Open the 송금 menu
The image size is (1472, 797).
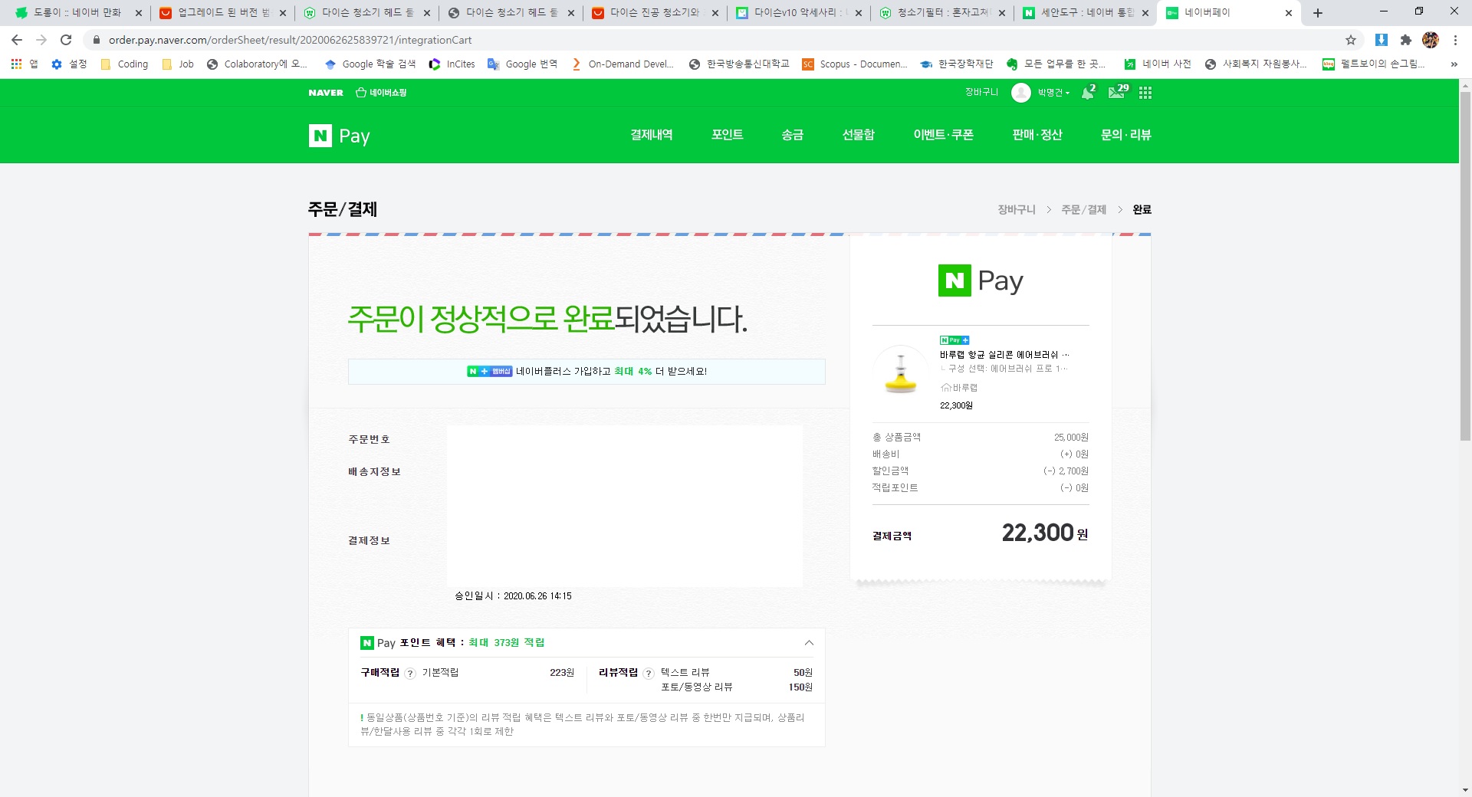tap(793, 135)
